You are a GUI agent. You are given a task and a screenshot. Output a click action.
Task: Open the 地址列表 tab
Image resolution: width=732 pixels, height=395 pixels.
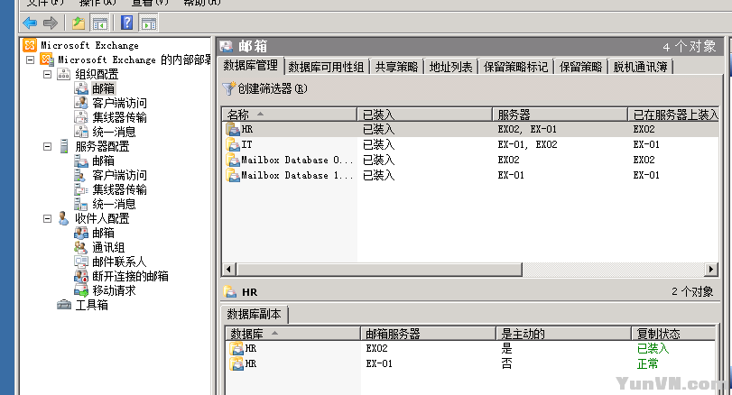[450, 67]
